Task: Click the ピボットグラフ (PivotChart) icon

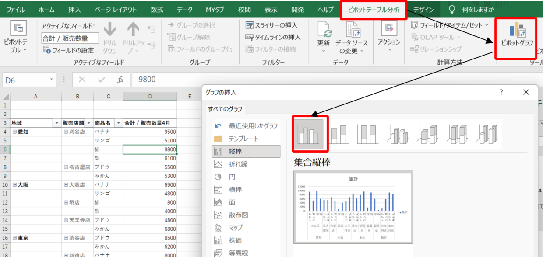Action: 518,30
